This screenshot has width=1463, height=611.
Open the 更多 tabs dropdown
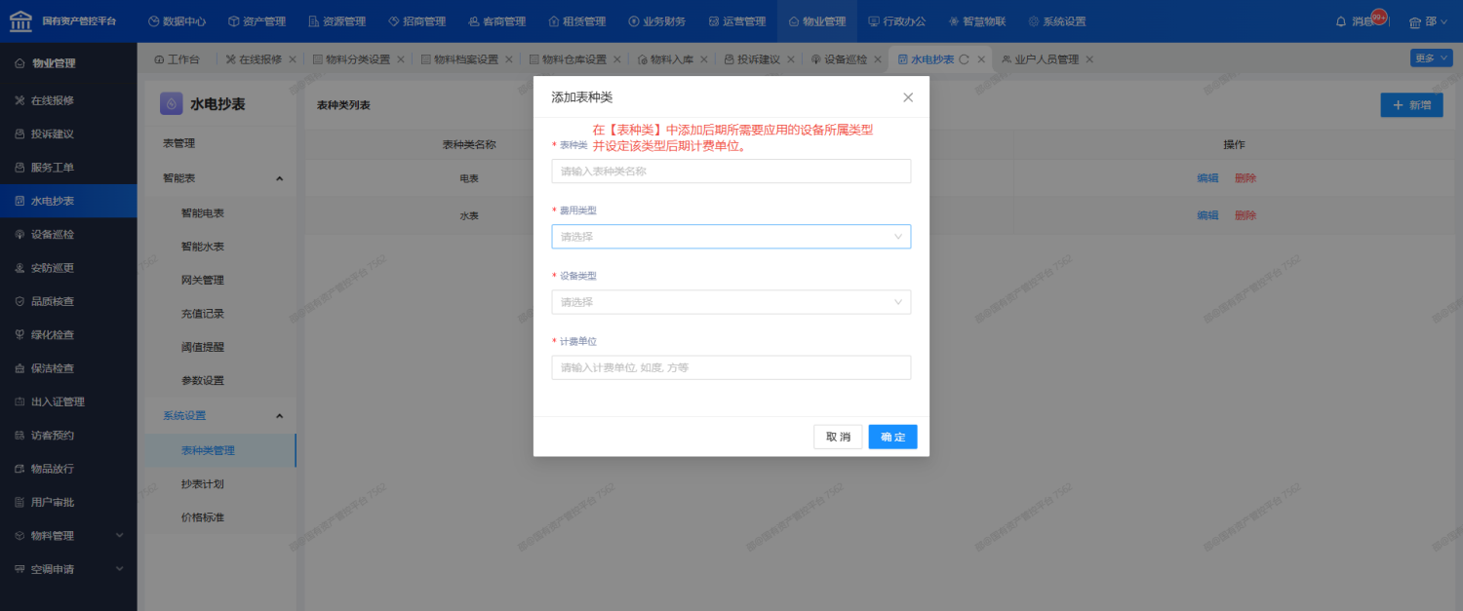[x=1431, y=58]
